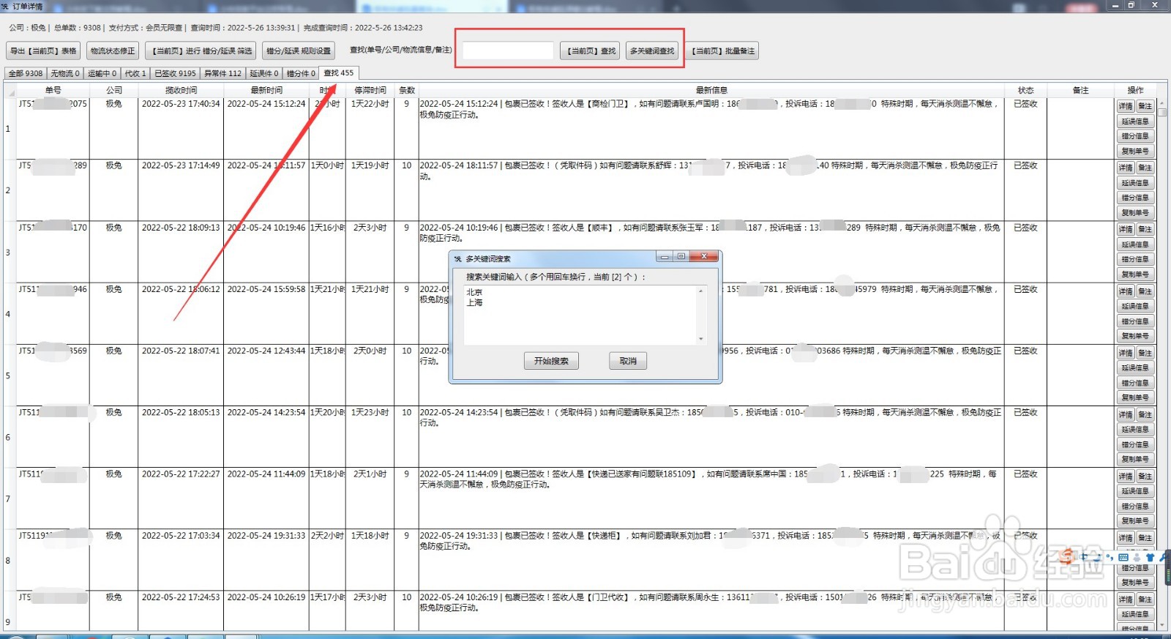Image resolution: width=1171 pixels, height=639 pixels.
Task: Click the 操作 column header
Action: coord(1135,90)
